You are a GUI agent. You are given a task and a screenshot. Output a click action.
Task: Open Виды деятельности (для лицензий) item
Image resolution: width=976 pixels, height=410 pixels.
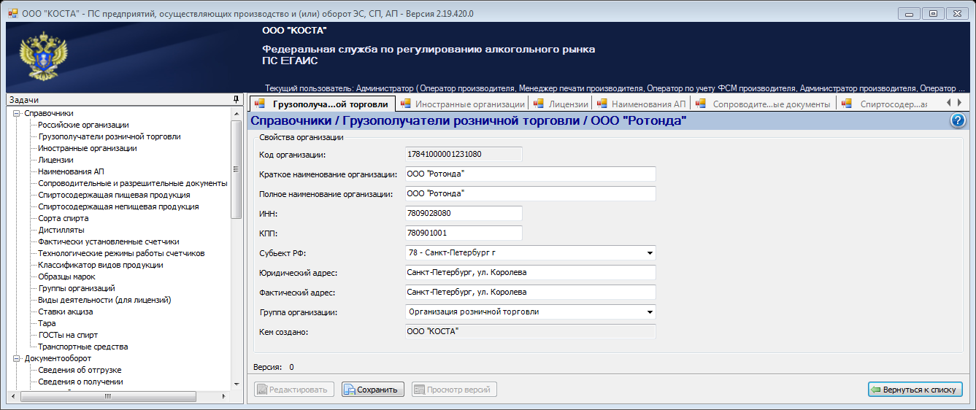(x=104, y=300)
